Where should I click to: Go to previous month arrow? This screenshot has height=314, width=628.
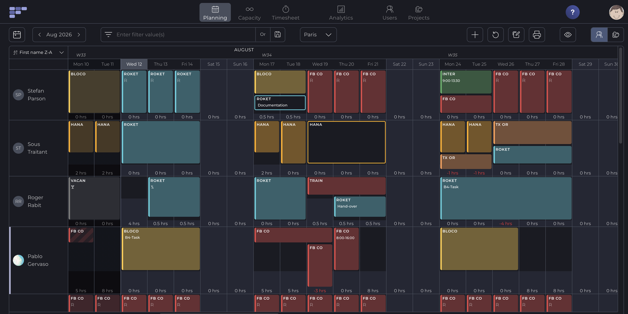[x=40, y=35]
